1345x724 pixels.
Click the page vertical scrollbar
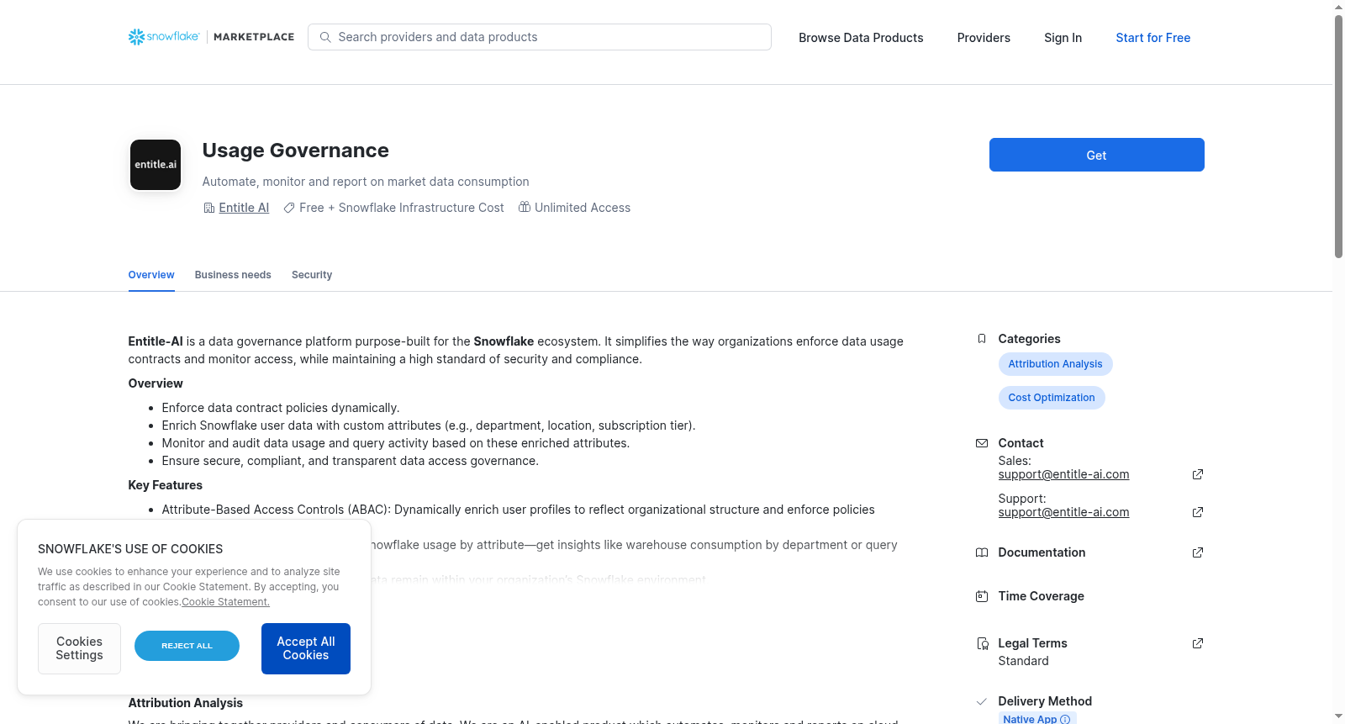[x=1338, y=136]
